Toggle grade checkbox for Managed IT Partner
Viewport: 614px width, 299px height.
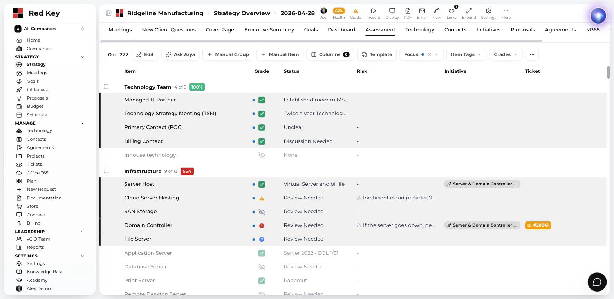pyautogui.click(x=262, y=100)
